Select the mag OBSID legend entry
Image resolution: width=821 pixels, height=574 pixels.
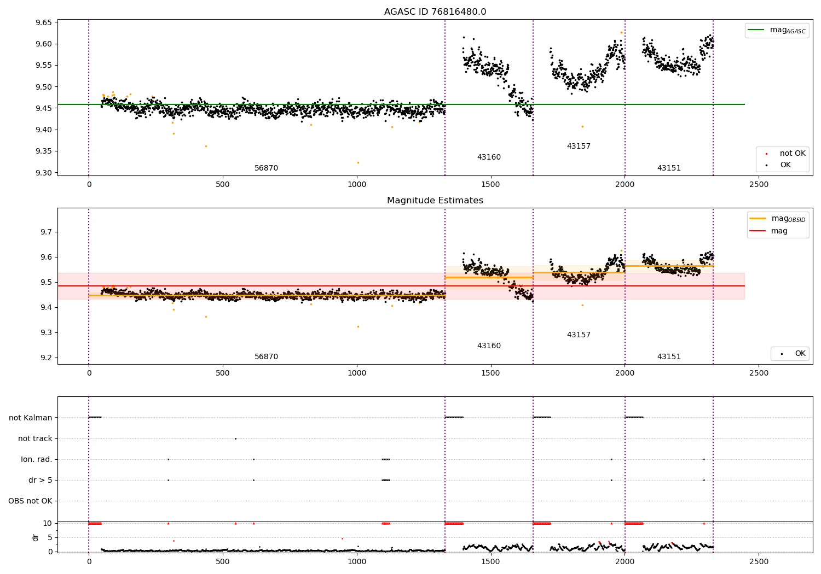click(777, 219)
